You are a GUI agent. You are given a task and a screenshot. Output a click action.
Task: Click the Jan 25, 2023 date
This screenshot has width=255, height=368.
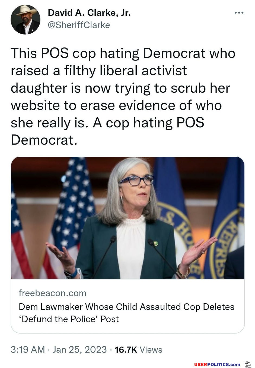click(80, 349)
